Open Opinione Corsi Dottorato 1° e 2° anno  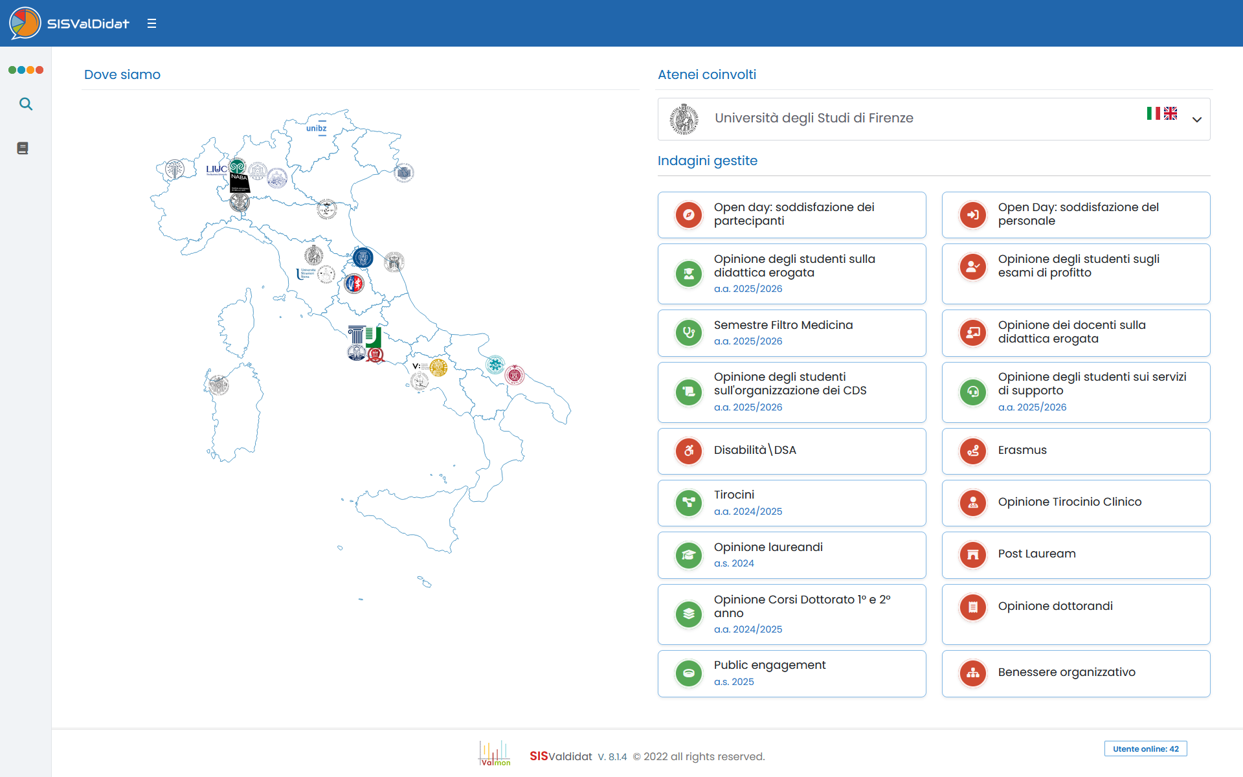coord(792,614)
